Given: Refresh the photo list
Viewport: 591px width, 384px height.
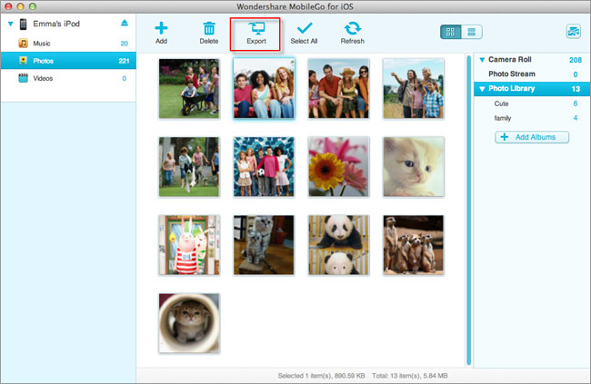Looking at the screenshot, I should [353, 34].
